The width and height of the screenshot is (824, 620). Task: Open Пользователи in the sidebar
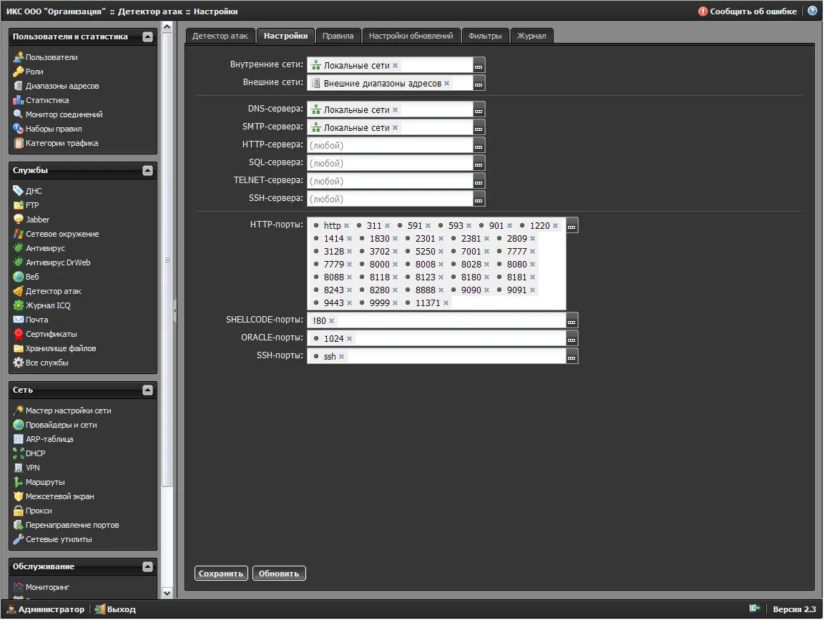tap(46, 57)
